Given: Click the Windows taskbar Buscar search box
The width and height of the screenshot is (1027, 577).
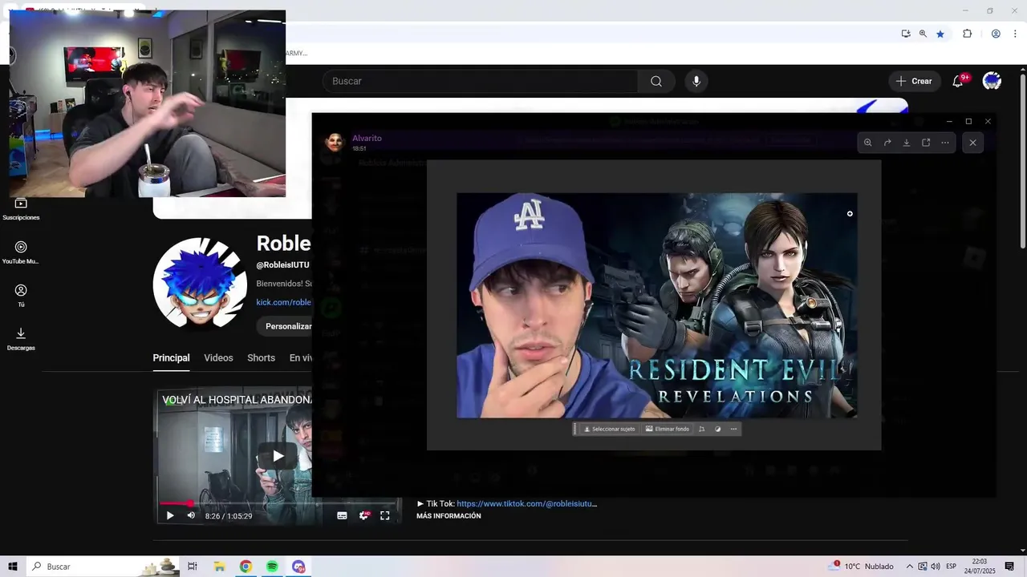Looking at the screenshot, I should [104, 567].
